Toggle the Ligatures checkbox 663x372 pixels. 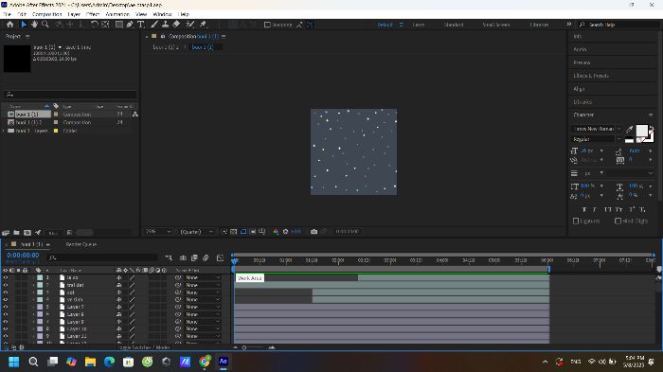(576, 221)
